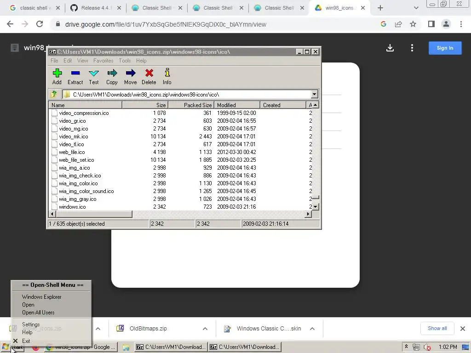
Task: Download the file from Google Drive
Action: 390,48
